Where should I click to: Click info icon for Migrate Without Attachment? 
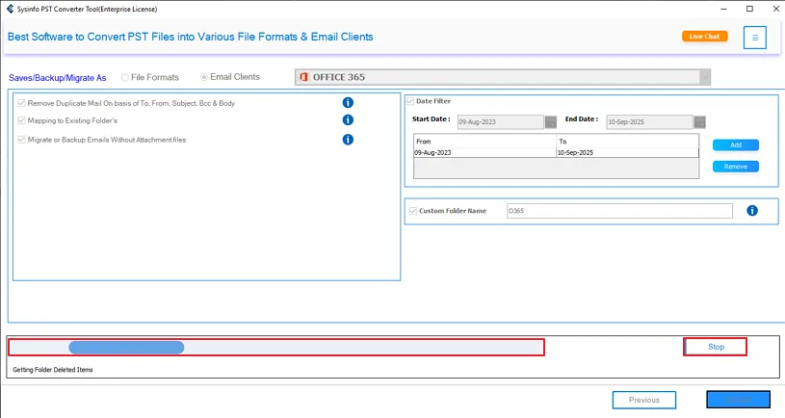(x=348, y=140)
